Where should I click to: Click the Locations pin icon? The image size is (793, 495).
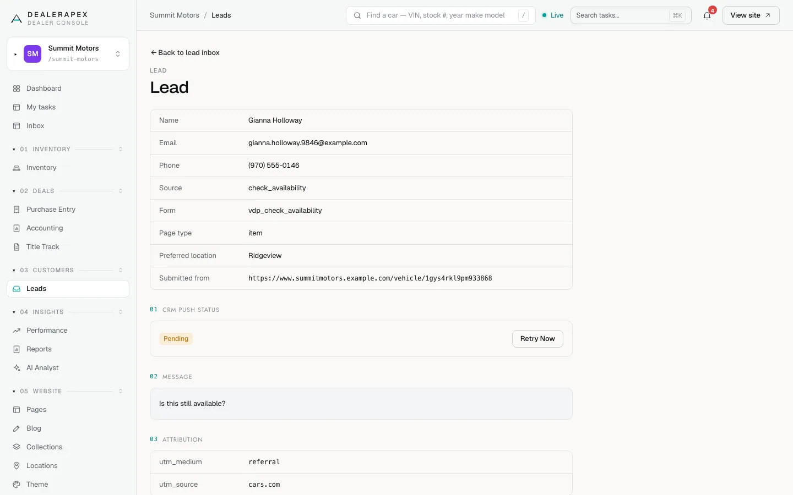pyautogui.click(x=17, y=466)
